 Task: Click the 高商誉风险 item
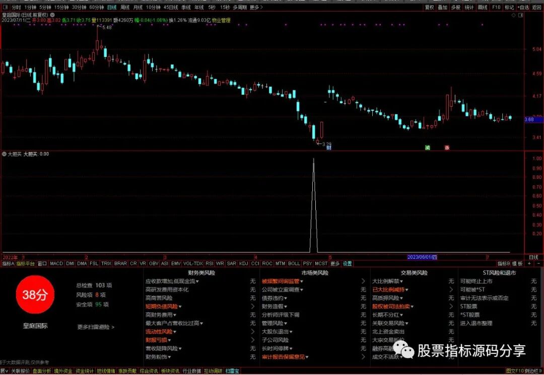coord(159,298)
